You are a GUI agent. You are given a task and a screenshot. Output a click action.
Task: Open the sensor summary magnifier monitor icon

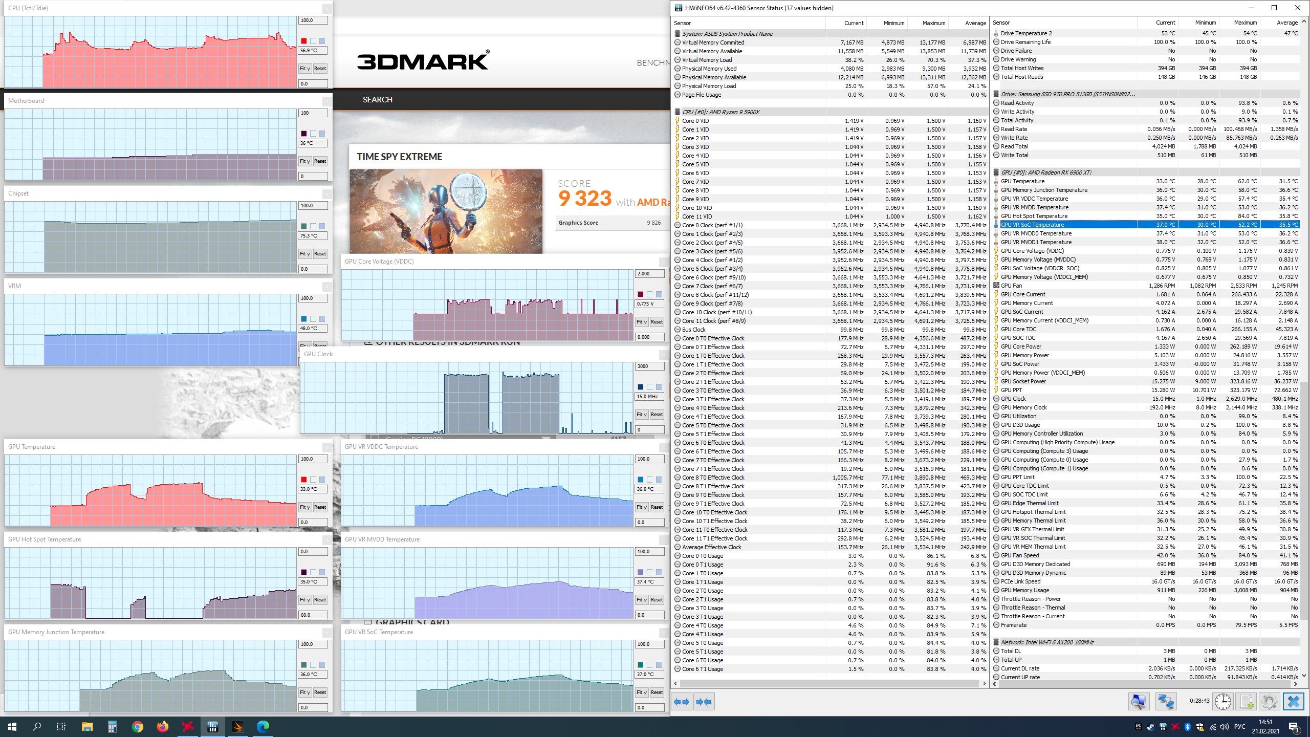tap(1139, 702)
